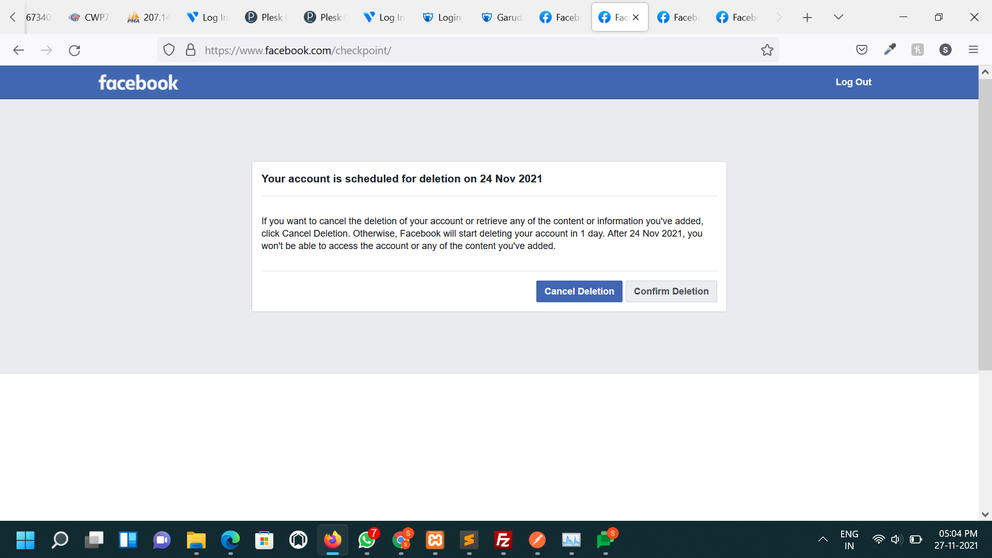
Task: Click the grey extension icon beside eyedropper
Action: click(918, 50)
